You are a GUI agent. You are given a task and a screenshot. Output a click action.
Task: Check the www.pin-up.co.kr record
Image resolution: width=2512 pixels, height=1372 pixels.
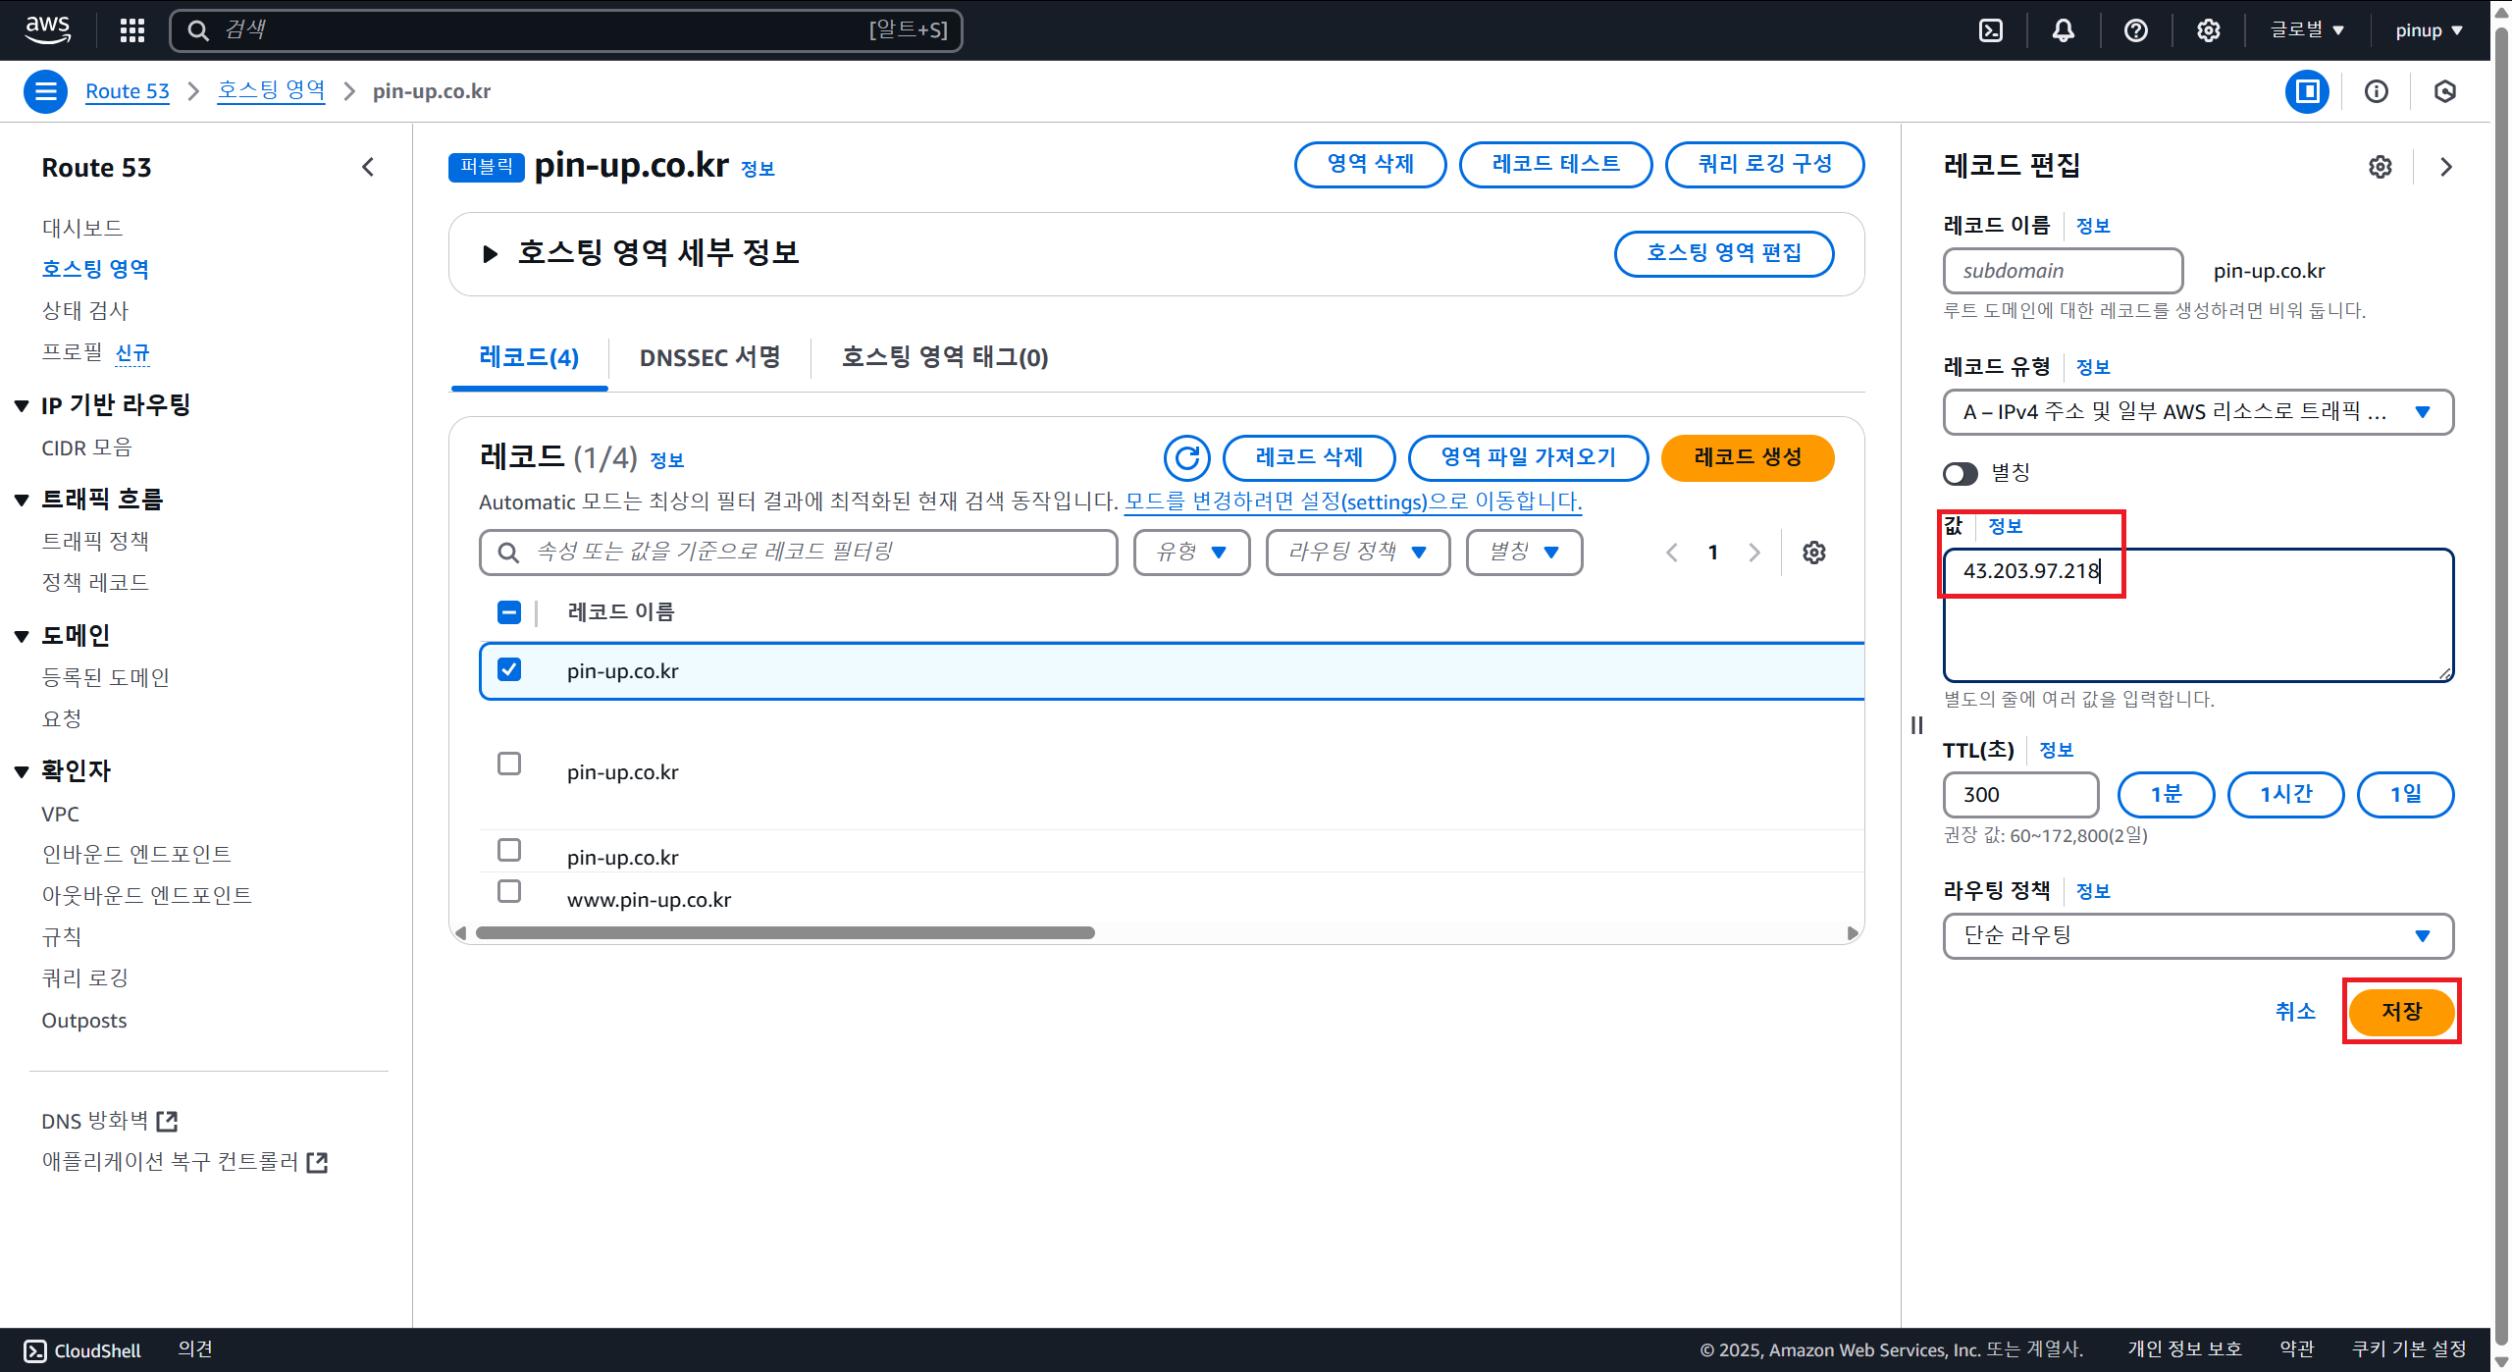coord(509,891)
